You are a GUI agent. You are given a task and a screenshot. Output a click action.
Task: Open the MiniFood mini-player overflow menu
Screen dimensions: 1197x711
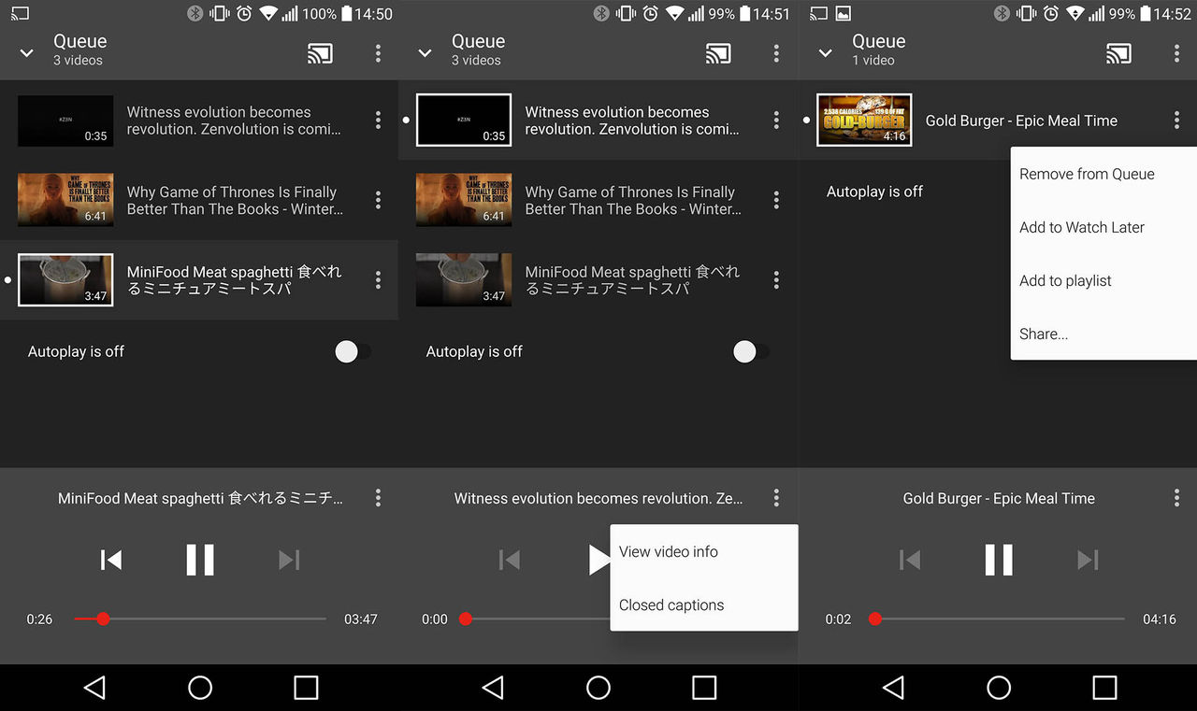pyautogui.click(x=378, y=498)
